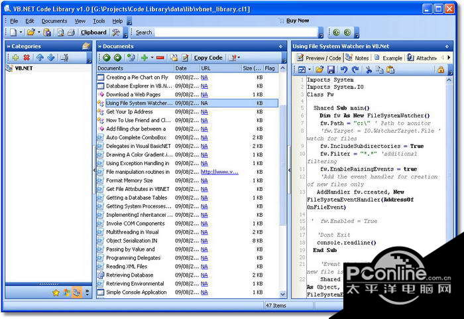
Task: Open dropdown of flag icon in Documents toolbar
Action: click(239, 58)
